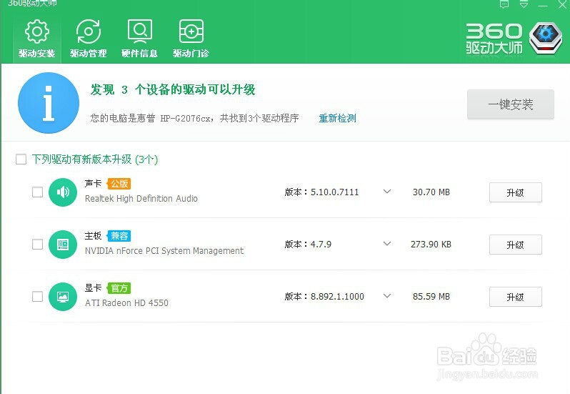The width and height of the screenshot is (570, 394).
Task: Open the 硬件信息 tab
Action: point(139,39)
